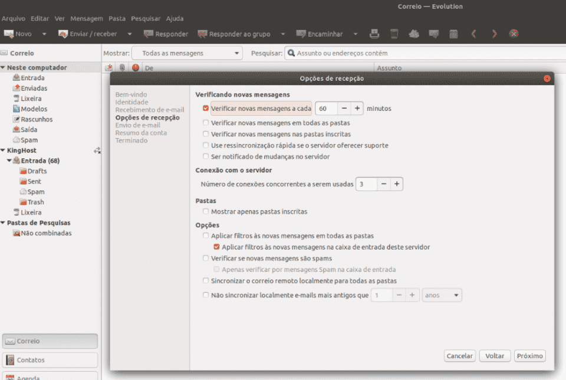Open the Pesquisar menu

click(145, 18)
